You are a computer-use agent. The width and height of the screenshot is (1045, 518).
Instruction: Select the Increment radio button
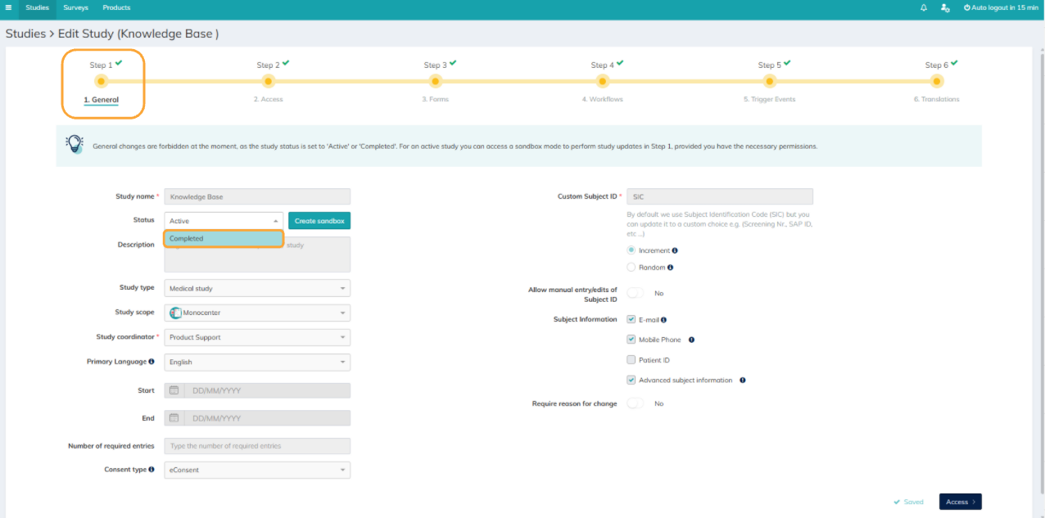[631, 250]
